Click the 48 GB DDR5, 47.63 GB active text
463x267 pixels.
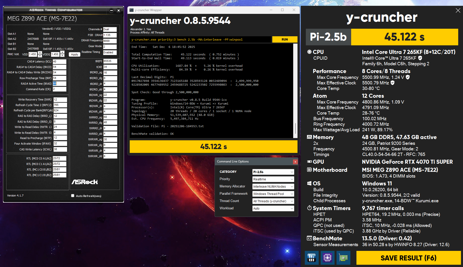click(399, 137)
